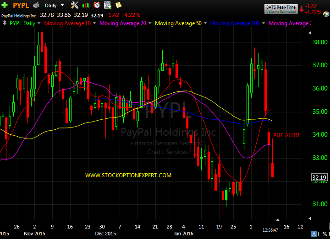
Task: Click the 22 date tick label
Action: (x=301, y=227)
